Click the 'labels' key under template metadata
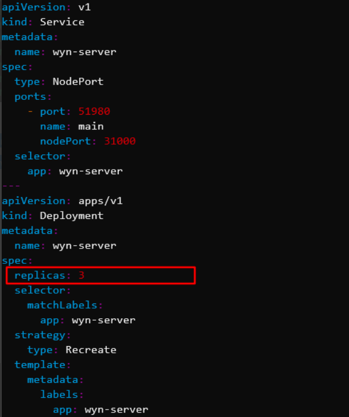349x417 pixels. pos(59,394)
